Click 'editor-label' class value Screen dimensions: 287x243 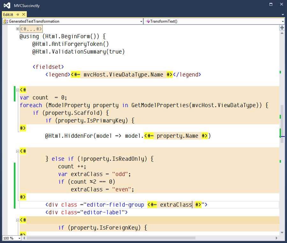coord(102,212)
